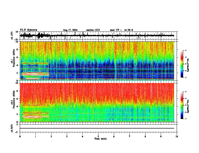Click the "-7" tick on ch.1 color bar
Screen dimensions: 199x153
pos(185,77)
